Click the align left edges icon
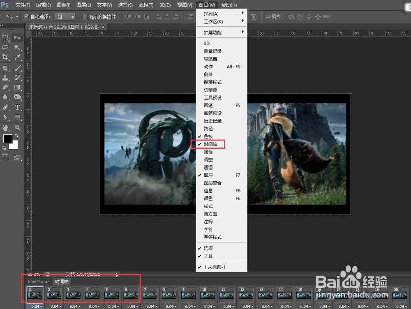The width and height of the screenshot is (411, 309). click(x=158, y=17)
